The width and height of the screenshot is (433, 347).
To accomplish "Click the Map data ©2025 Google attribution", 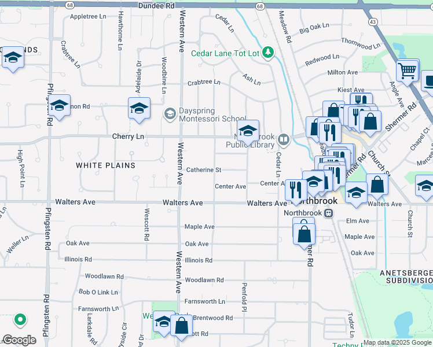I will click(397, 342).
